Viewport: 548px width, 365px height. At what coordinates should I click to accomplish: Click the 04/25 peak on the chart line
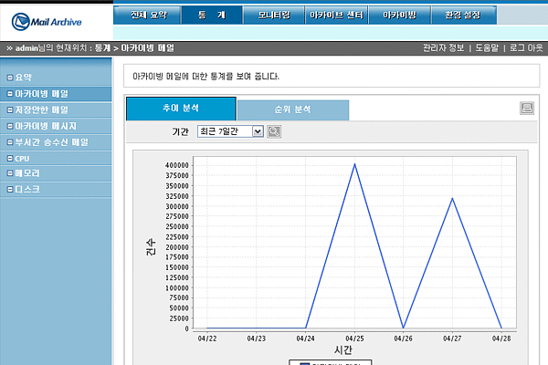354,164
